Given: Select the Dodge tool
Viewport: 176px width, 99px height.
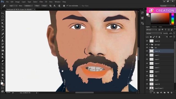Looking at the screenshot, I should 2,57.
